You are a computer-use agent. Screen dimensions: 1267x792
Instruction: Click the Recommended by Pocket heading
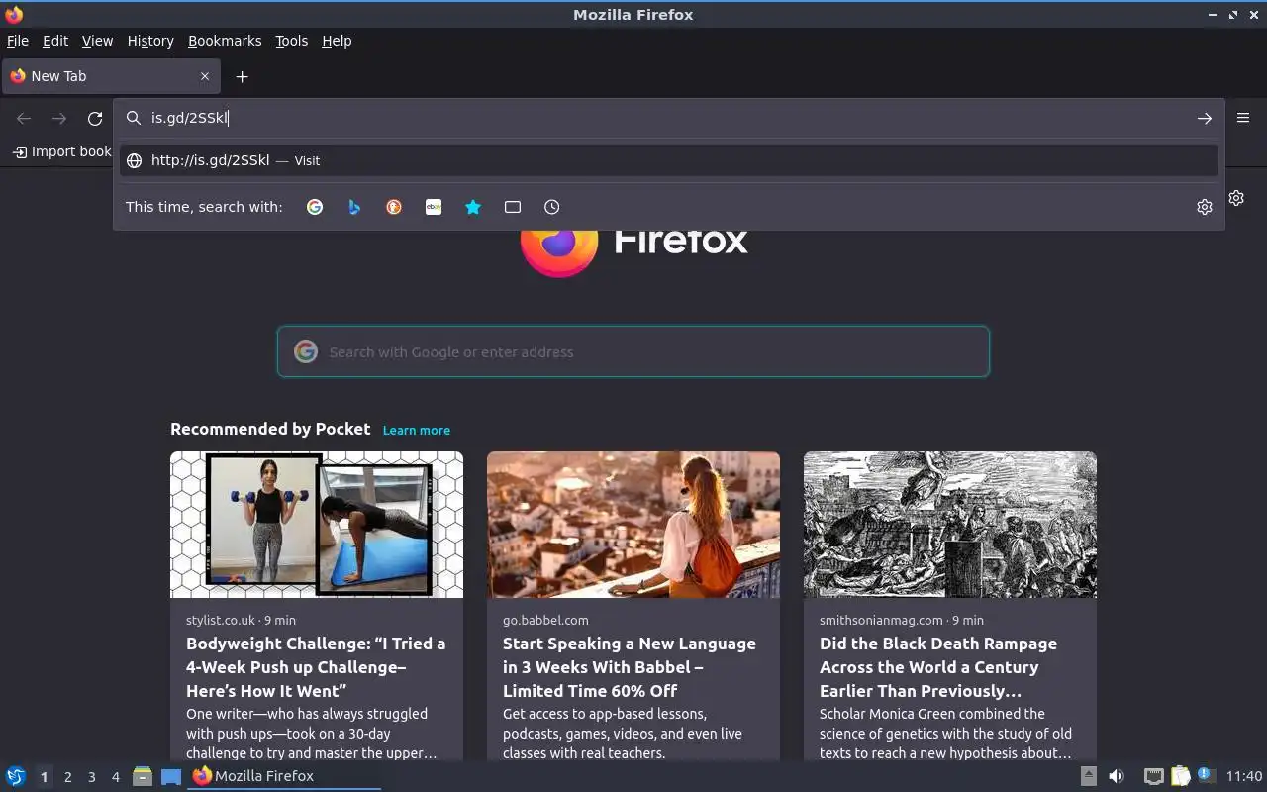[270, 429]
